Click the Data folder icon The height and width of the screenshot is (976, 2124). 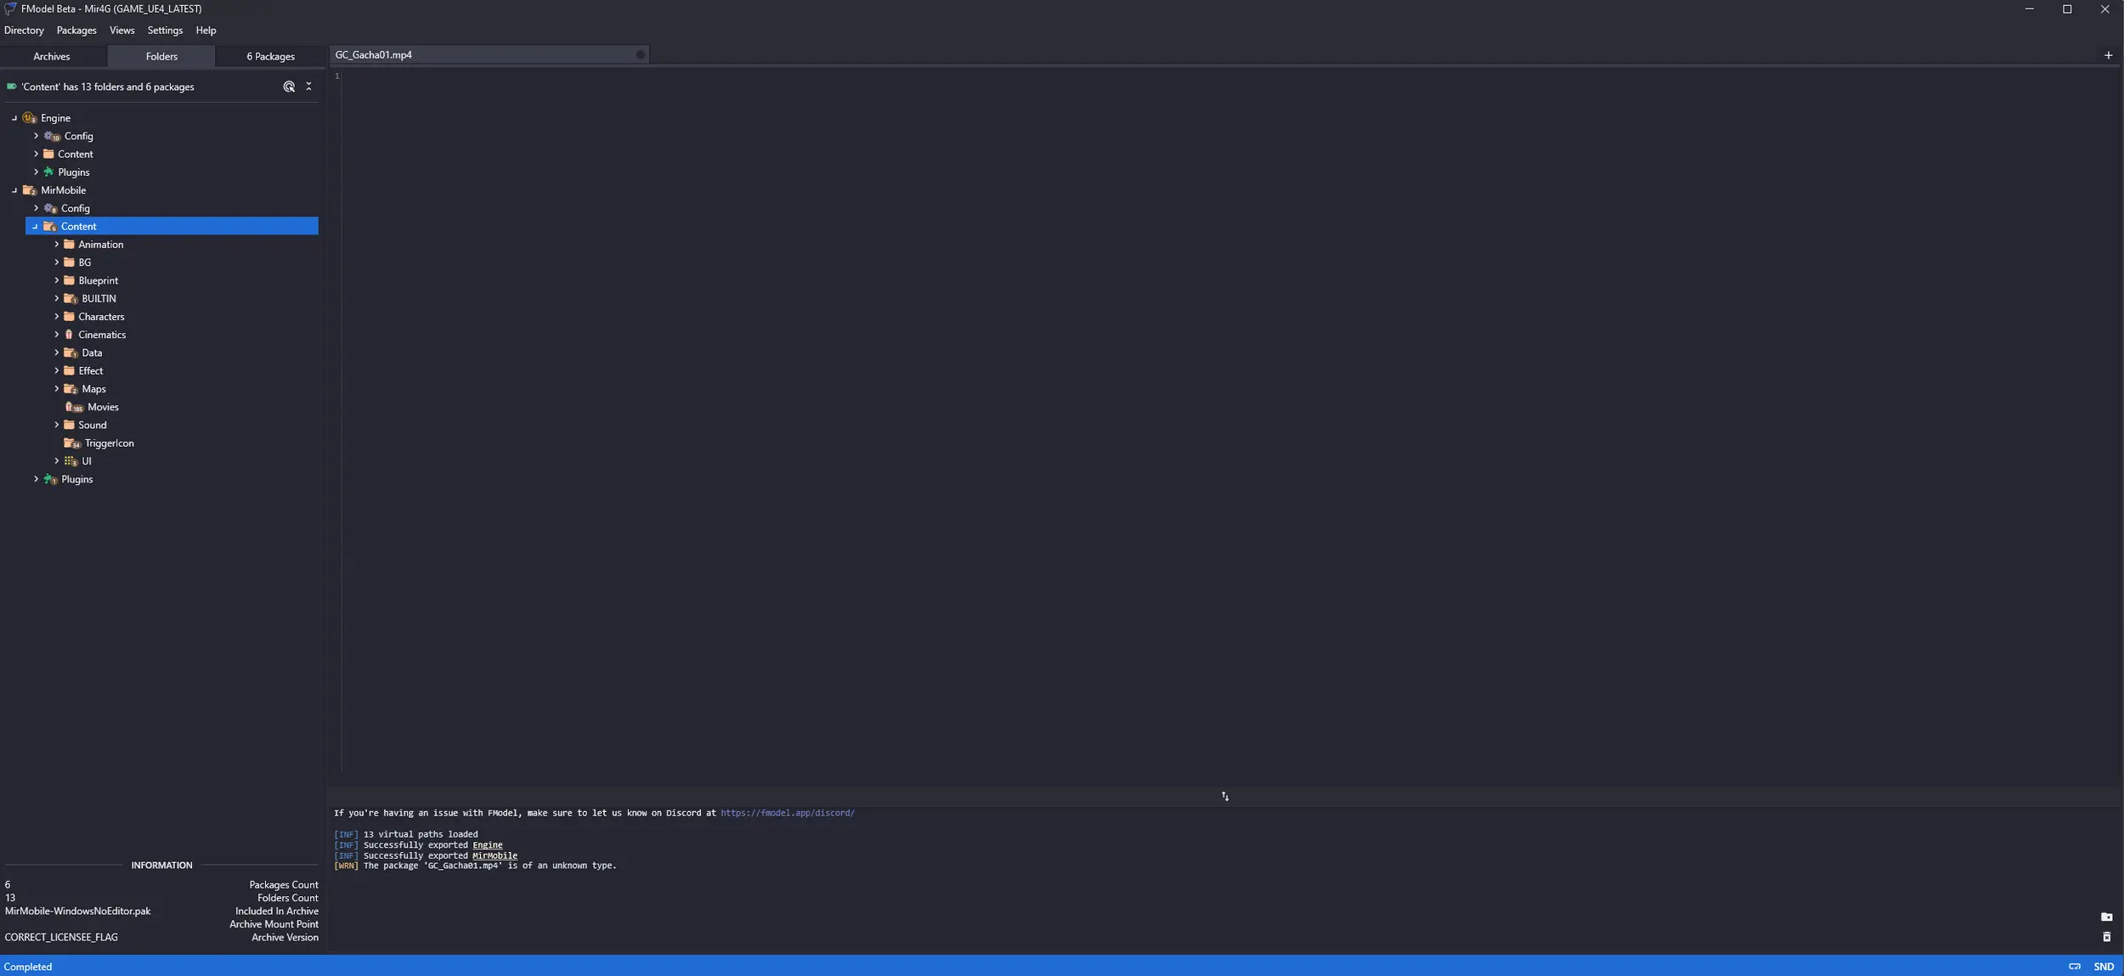point(71,353)
